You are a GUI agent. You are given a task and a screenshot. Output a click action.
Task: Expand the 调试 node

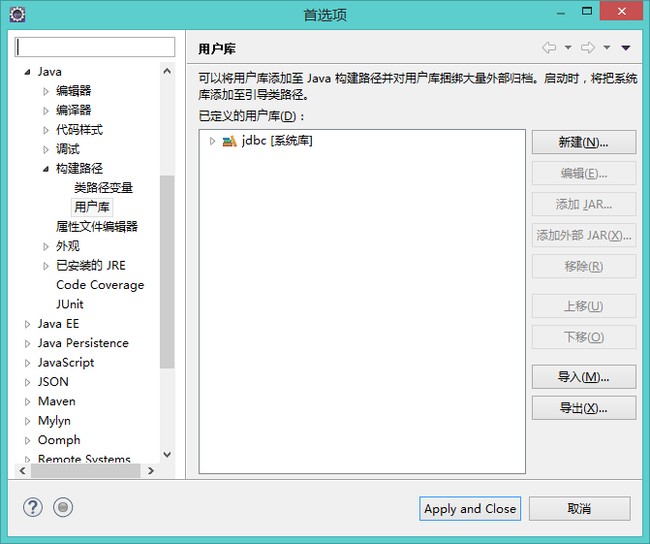tap(46, 149)
